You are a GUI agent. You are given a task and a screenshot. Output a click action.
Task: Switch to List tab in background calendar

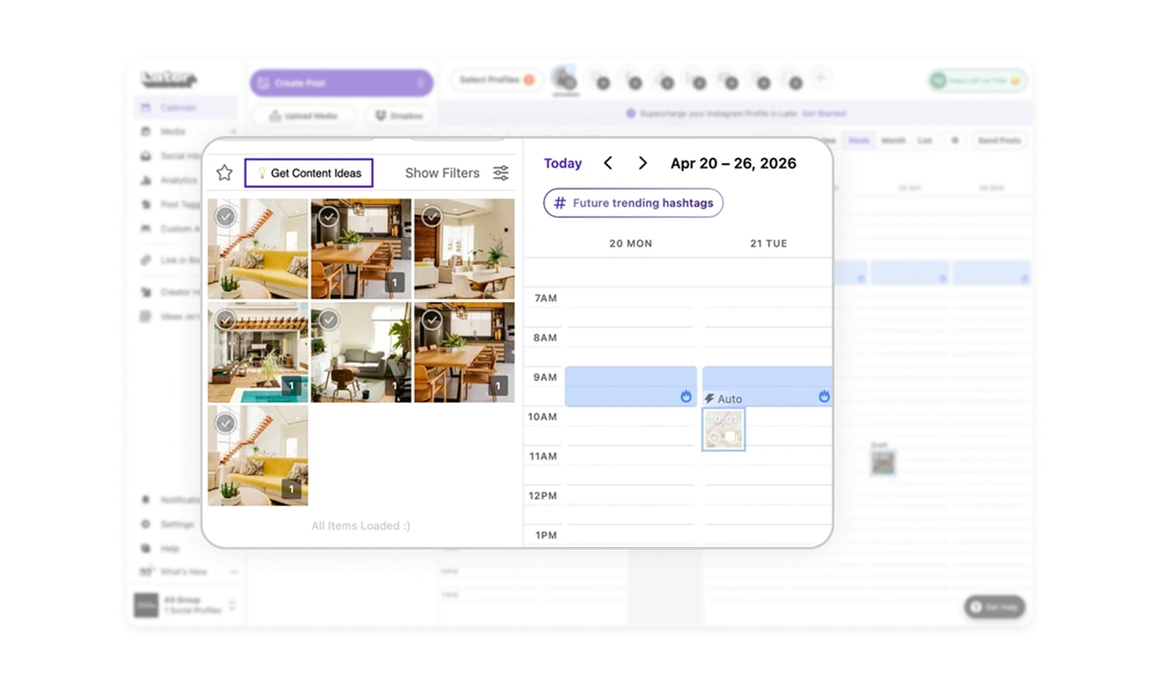924,141
